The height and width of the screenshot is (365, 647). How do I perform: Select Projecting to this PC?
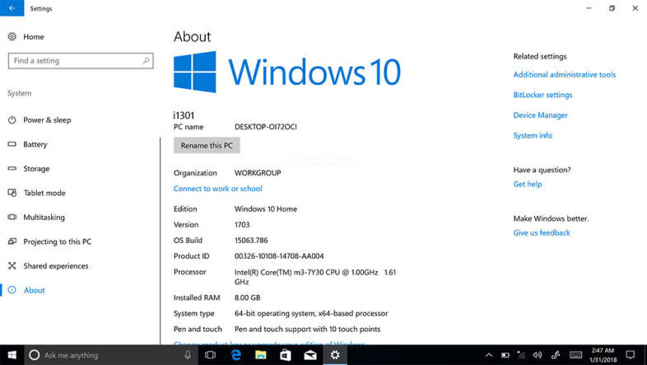(57, 241)
